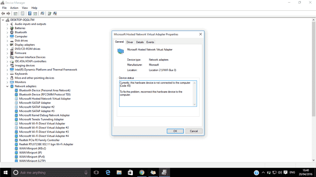The height and width of the screenshot is (177, 316).
Task: Select Microsoft Wi-Fi Direct Virtual Adapter #3
Action: (x=44, y=132)
